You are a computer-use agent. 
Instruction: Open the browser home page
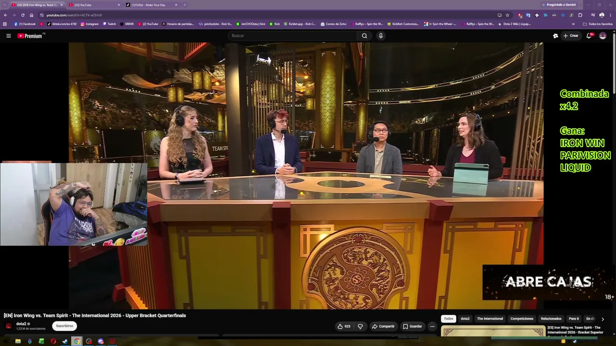click(x=31, y=15)
